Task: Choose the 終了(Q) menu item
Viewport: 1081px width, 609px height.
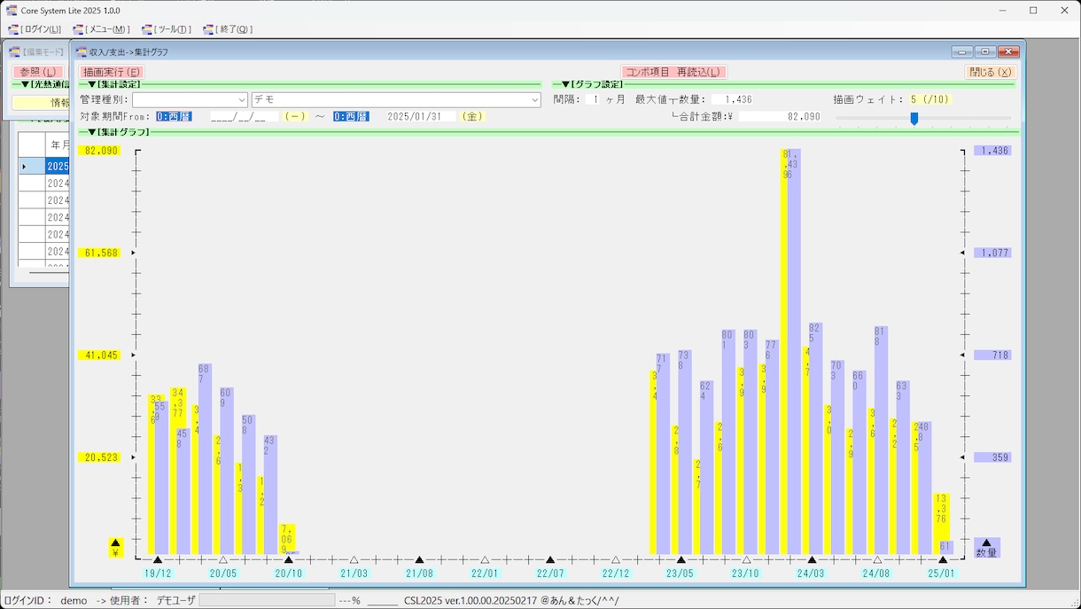Action: pyautogui.click(x=229, y=29)
